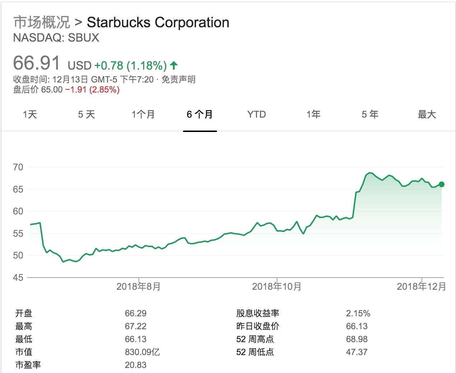This screenshot has width=456, height=373.
Task: Click the 52 周低点 value 47.37
Action: click(357, 352)
